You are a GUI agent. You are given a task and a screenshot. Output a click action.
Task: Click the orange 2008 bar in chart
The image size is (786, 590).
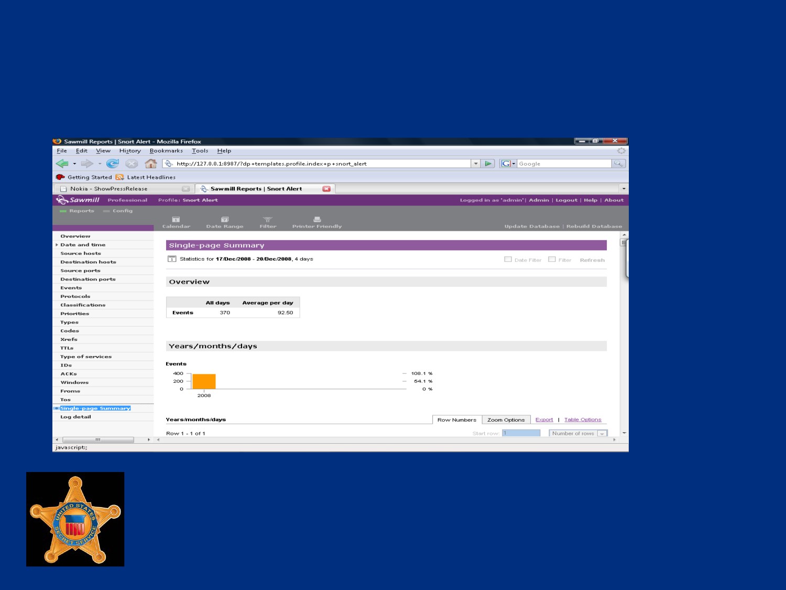pos(204,382)
